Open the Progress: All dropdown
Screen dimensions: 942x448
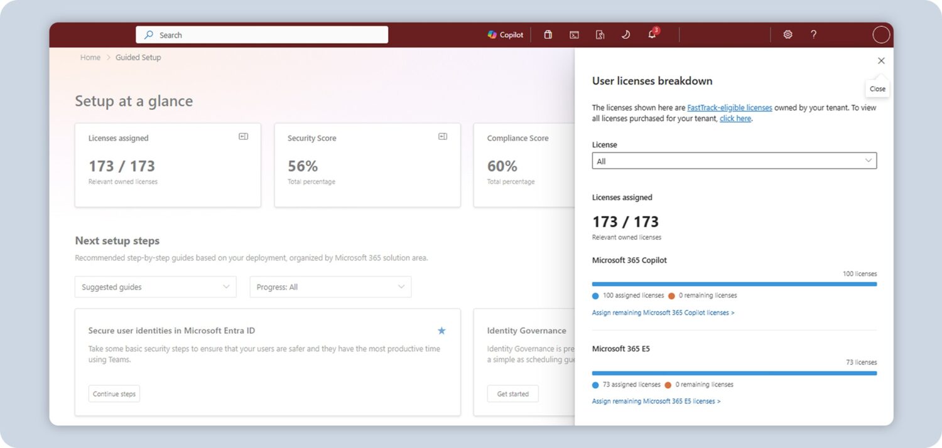point(330,287)
